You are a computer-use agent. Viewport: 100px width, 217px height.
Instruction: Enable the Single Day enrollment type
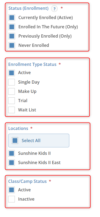[x=11, y=82]
